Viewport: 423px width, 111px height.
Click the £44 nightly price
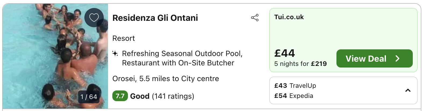point(285,53)
